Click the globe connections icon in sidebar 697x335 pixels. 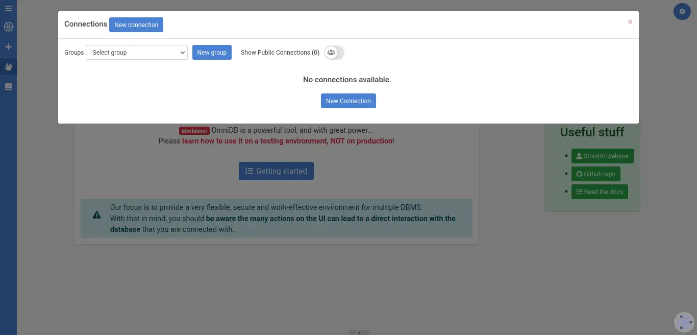(8, 27)
